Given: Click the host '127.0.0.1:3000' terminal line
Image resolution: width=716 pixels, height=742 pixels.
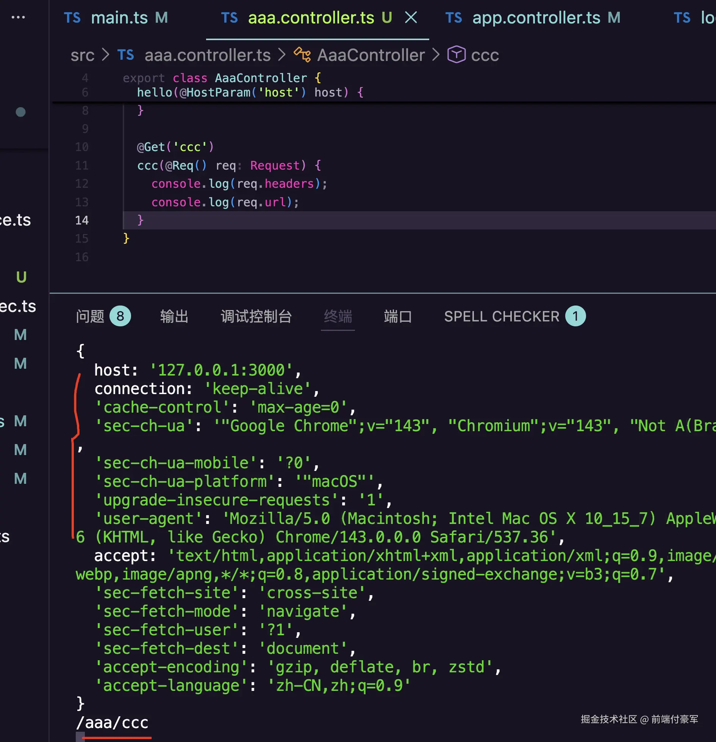Looking at the screenshot, I should pos(198,370).
